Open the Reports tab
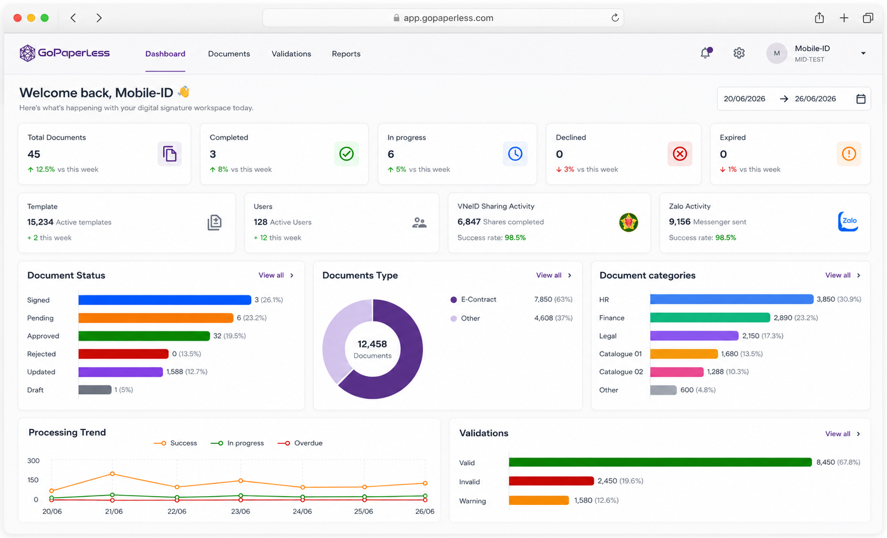Screen dimensions: 887x538 click(346, 54)
